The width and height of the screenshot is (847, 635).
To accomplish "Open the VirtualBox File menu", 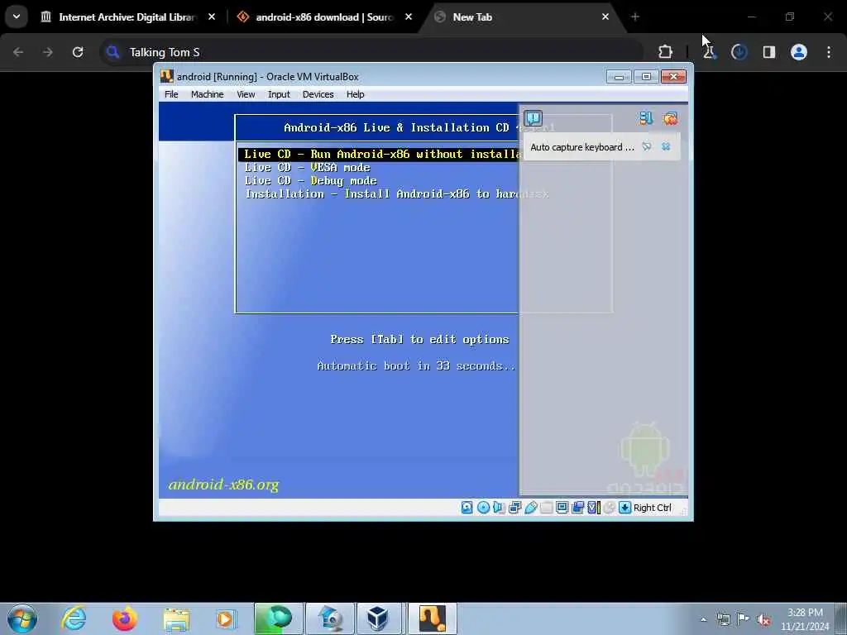I will pos(171,94).
